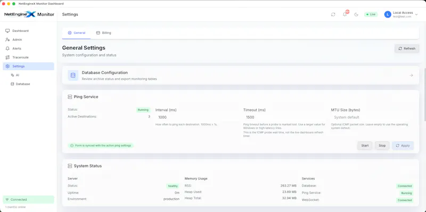Click the Interval (ms) input field

(x=196, y=117)
